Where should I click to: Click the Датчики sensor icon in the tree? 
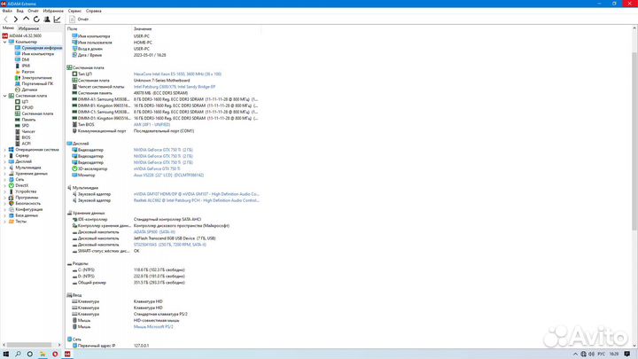pos(18,90)
